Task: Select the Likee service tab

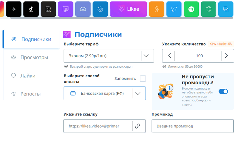Action: (128, 9)
